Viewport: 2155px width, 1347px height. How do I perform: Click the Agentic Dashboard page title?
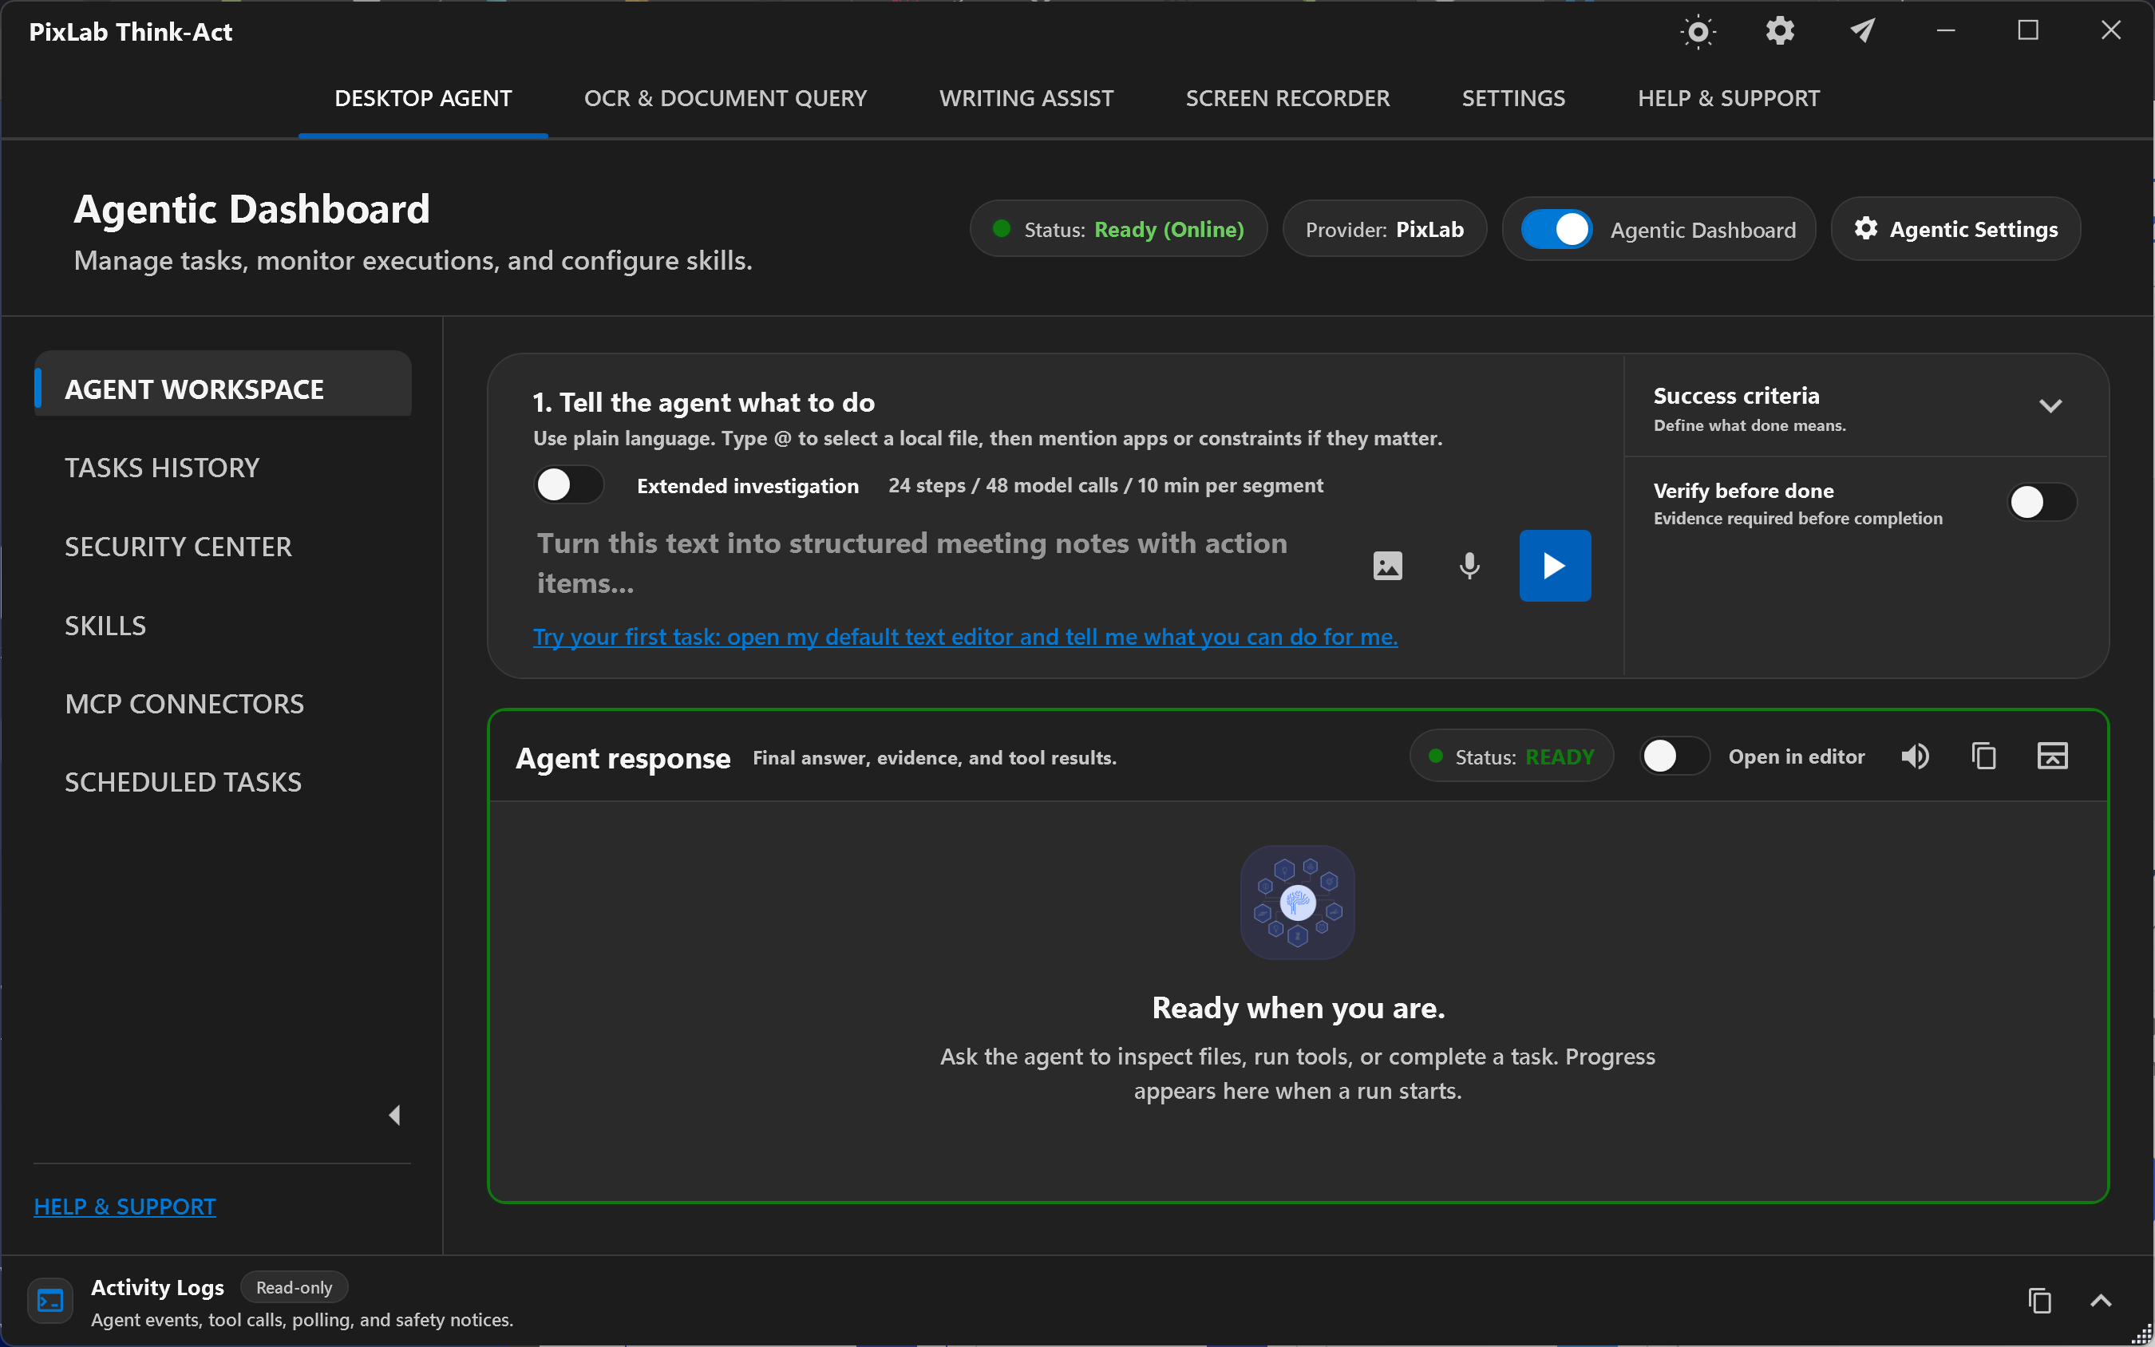point(251,209)
